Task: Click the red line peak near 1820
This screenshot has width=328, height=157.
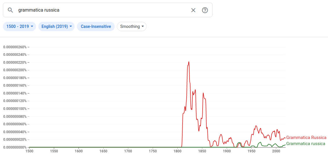Action: (x=189, y=62)
